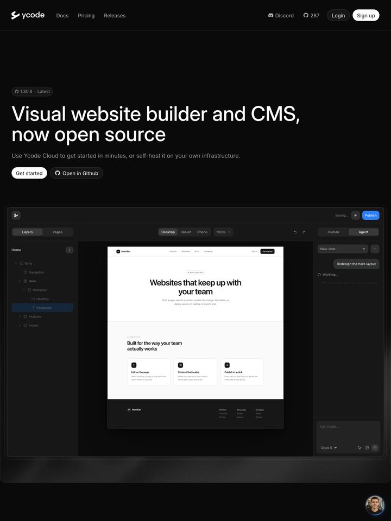The height and width of the screenshot is (521, 391).
Task: Click the Login button
Action: pos(338,15)
